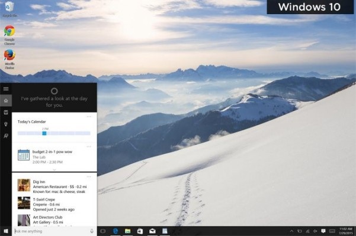
Task: Open the last pinned taskbar app
Action: pos(165,231)
